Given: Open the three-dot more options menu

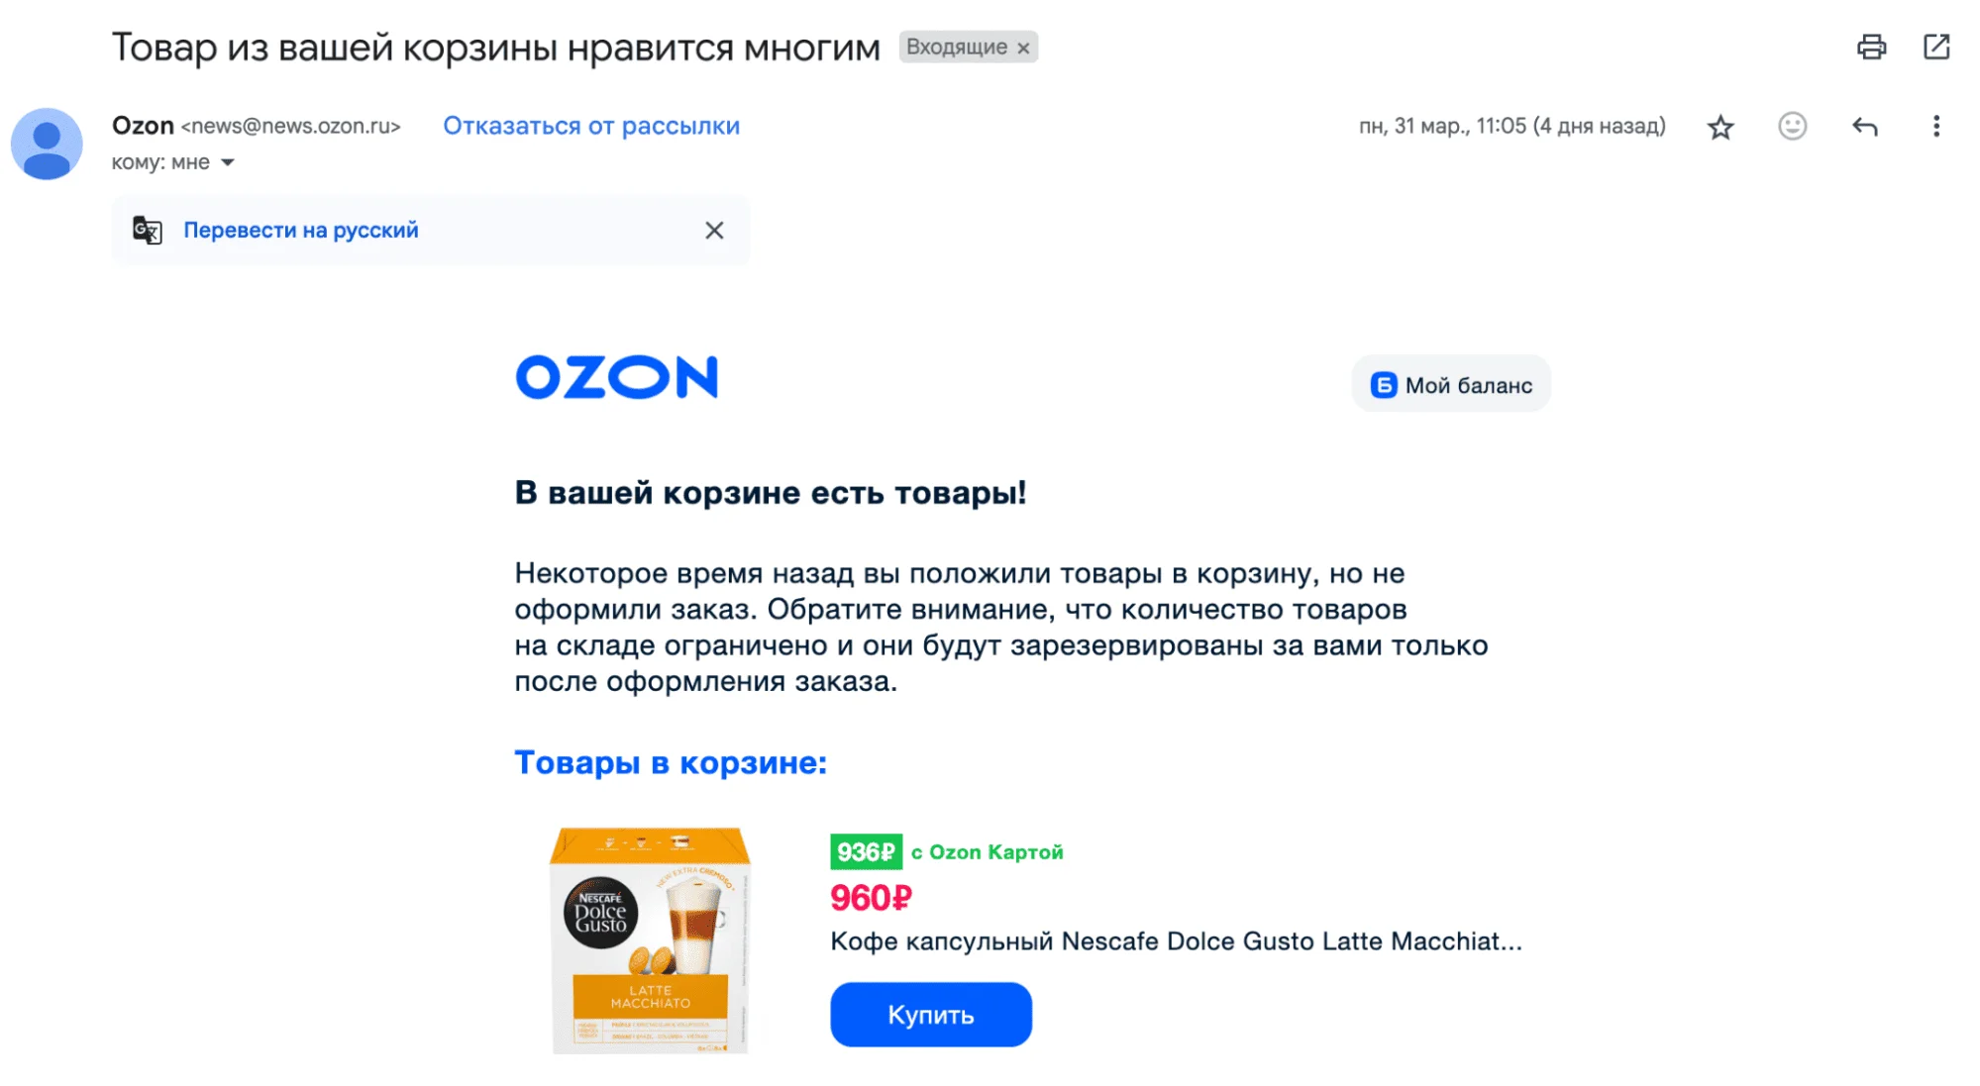Looking at the screenshot, I should click(x=1935, y=127).
